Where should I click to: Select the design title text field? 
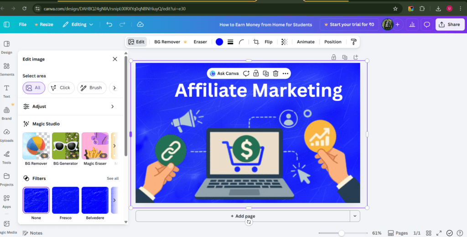[x=266, y=25]
